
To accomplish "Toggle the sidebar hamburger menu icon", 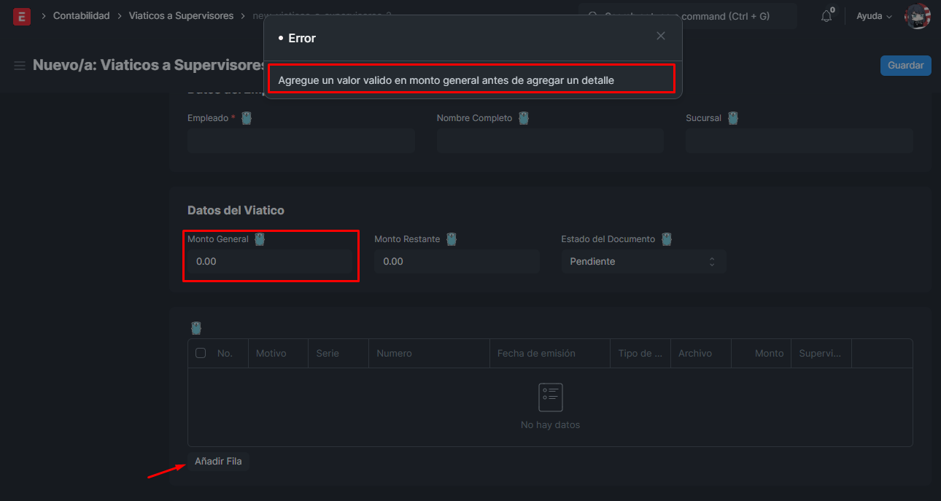I will tap(20, 66).
